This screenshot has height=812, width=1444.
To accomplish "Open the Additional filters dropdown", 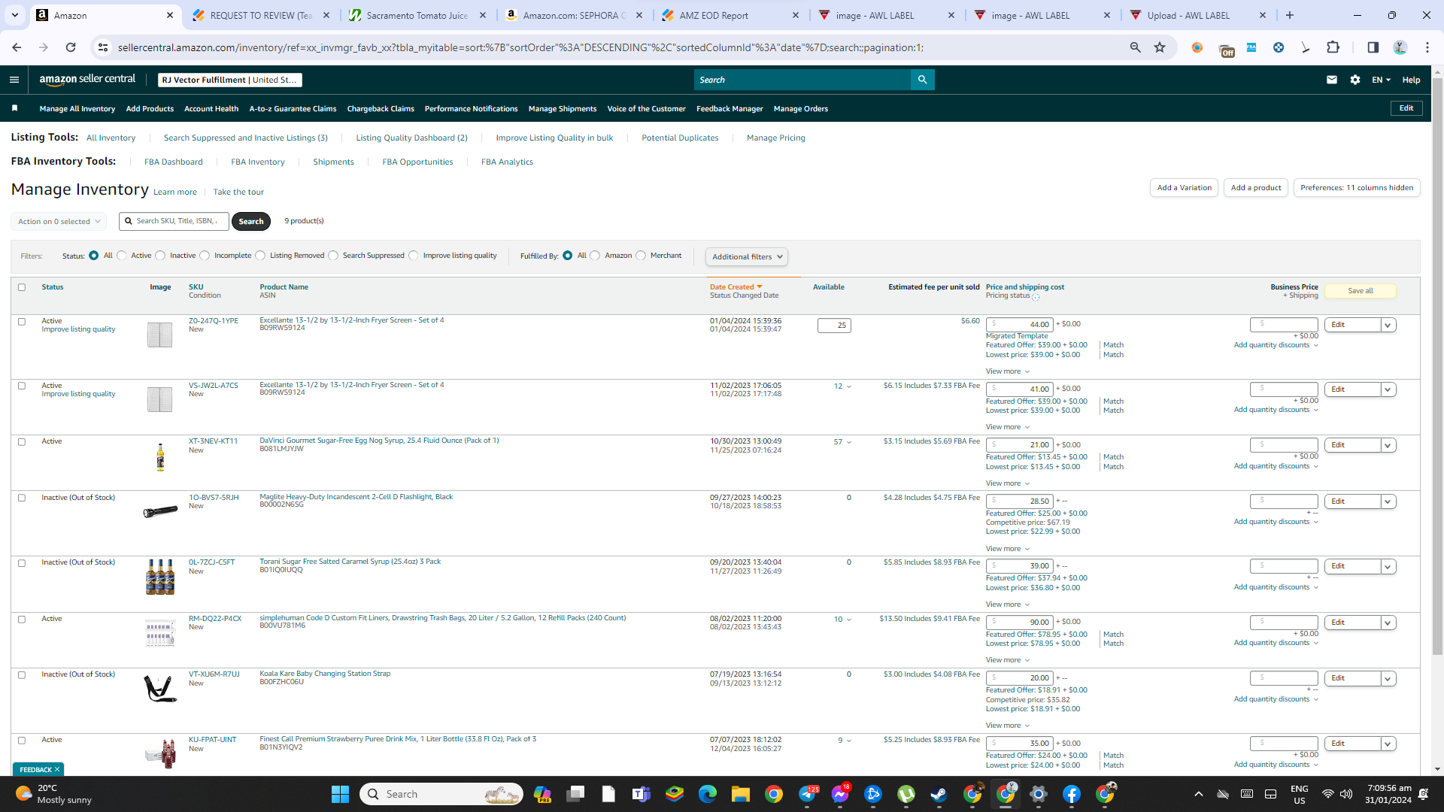I will [747, 256].
